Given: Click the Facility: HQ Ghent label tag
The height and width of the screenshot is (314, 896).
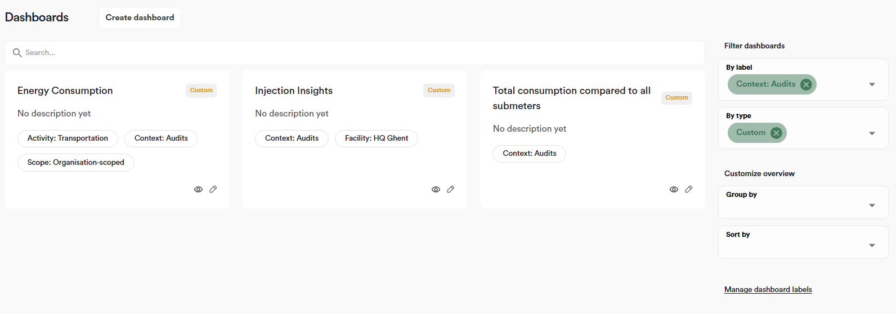Looking at the screenshot, I should pos(376,138).
